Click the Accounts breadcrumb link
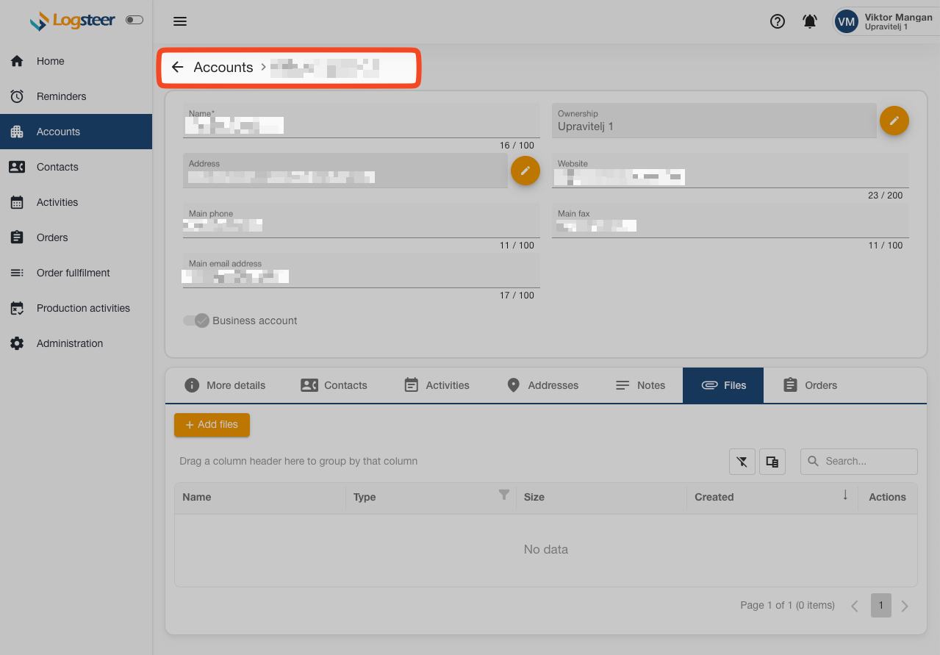 (x=223, y=67)
